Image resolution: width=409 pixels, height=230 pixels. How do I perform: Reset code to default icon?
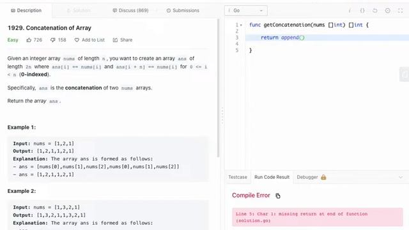pyautogui.click(x=375, y=10)
